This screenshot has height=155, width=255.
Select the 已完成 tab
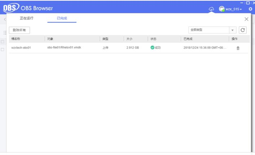62,18
